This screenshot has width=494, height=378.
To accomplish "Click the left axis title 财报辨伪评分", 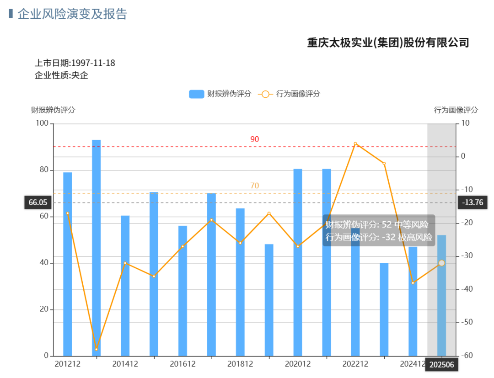I will [x=53, y=110].
